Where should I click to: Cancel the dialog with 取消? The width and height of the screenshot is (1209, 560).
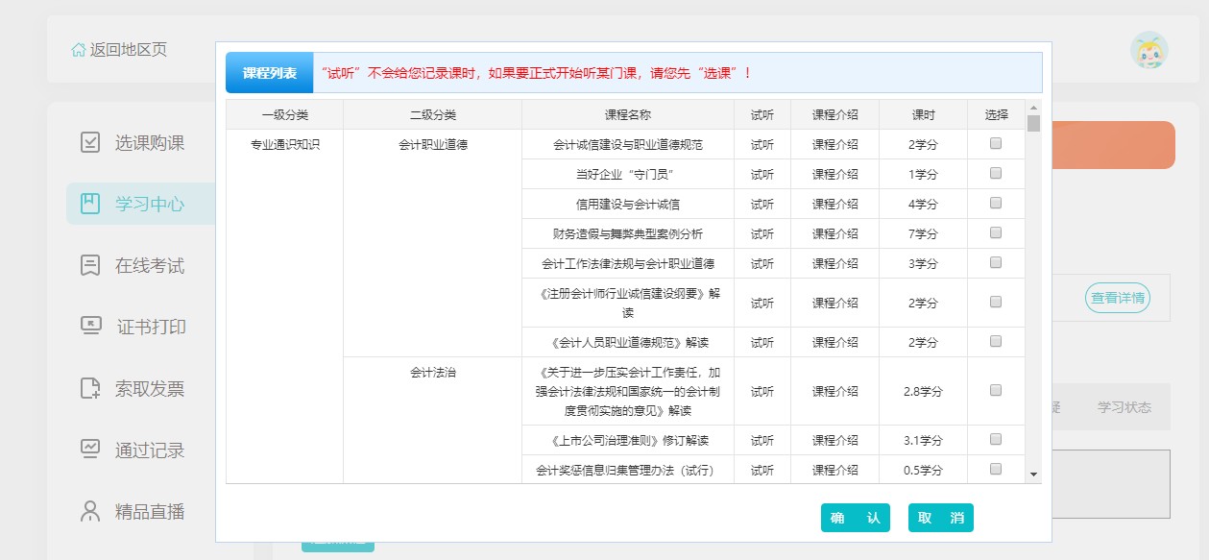[940, 517]
